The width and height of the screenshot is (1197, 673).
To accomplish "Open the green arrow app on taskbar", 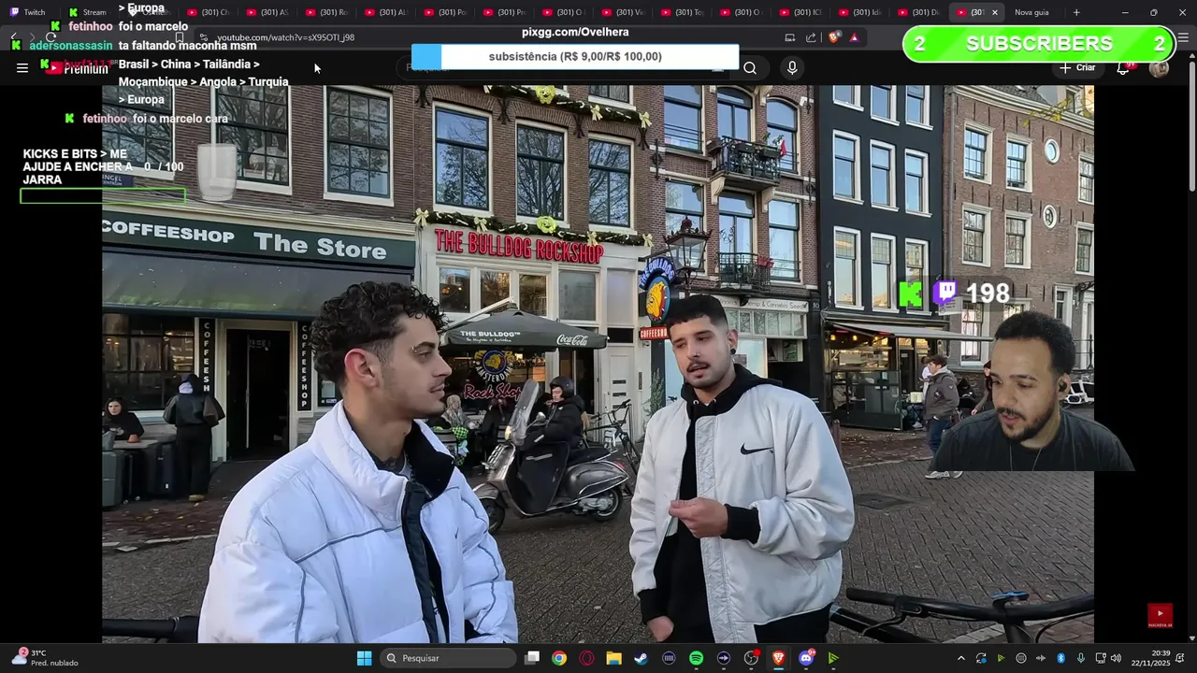I will point(833,658).
